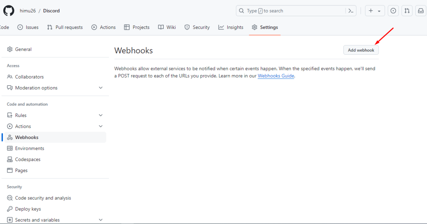Screen dimensions: 427x224
Task: Switch to the Pull requests tab
Action: point(65,27)
